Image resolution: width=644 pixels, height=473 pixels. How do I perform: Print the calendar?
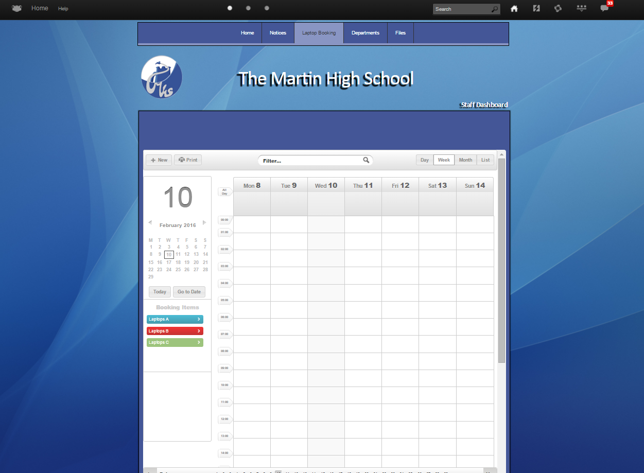point(188,160)
